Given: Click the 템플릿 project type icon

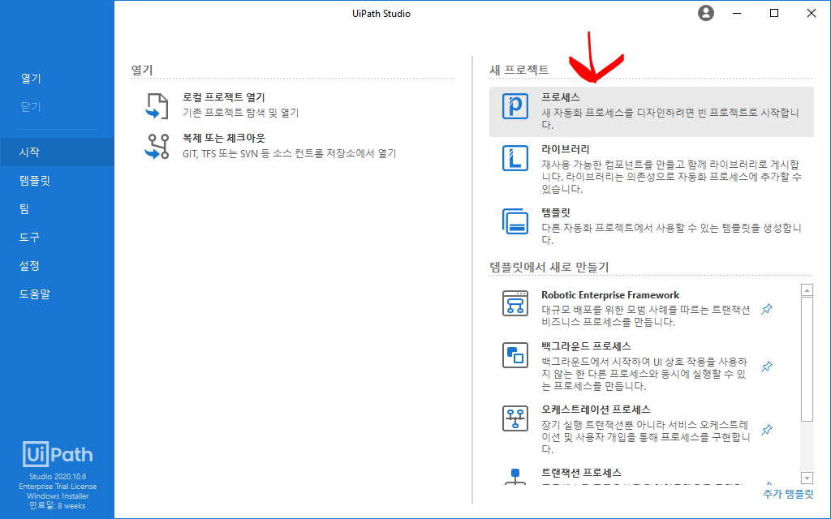Looking at the screenshot, I should (515, 221).
